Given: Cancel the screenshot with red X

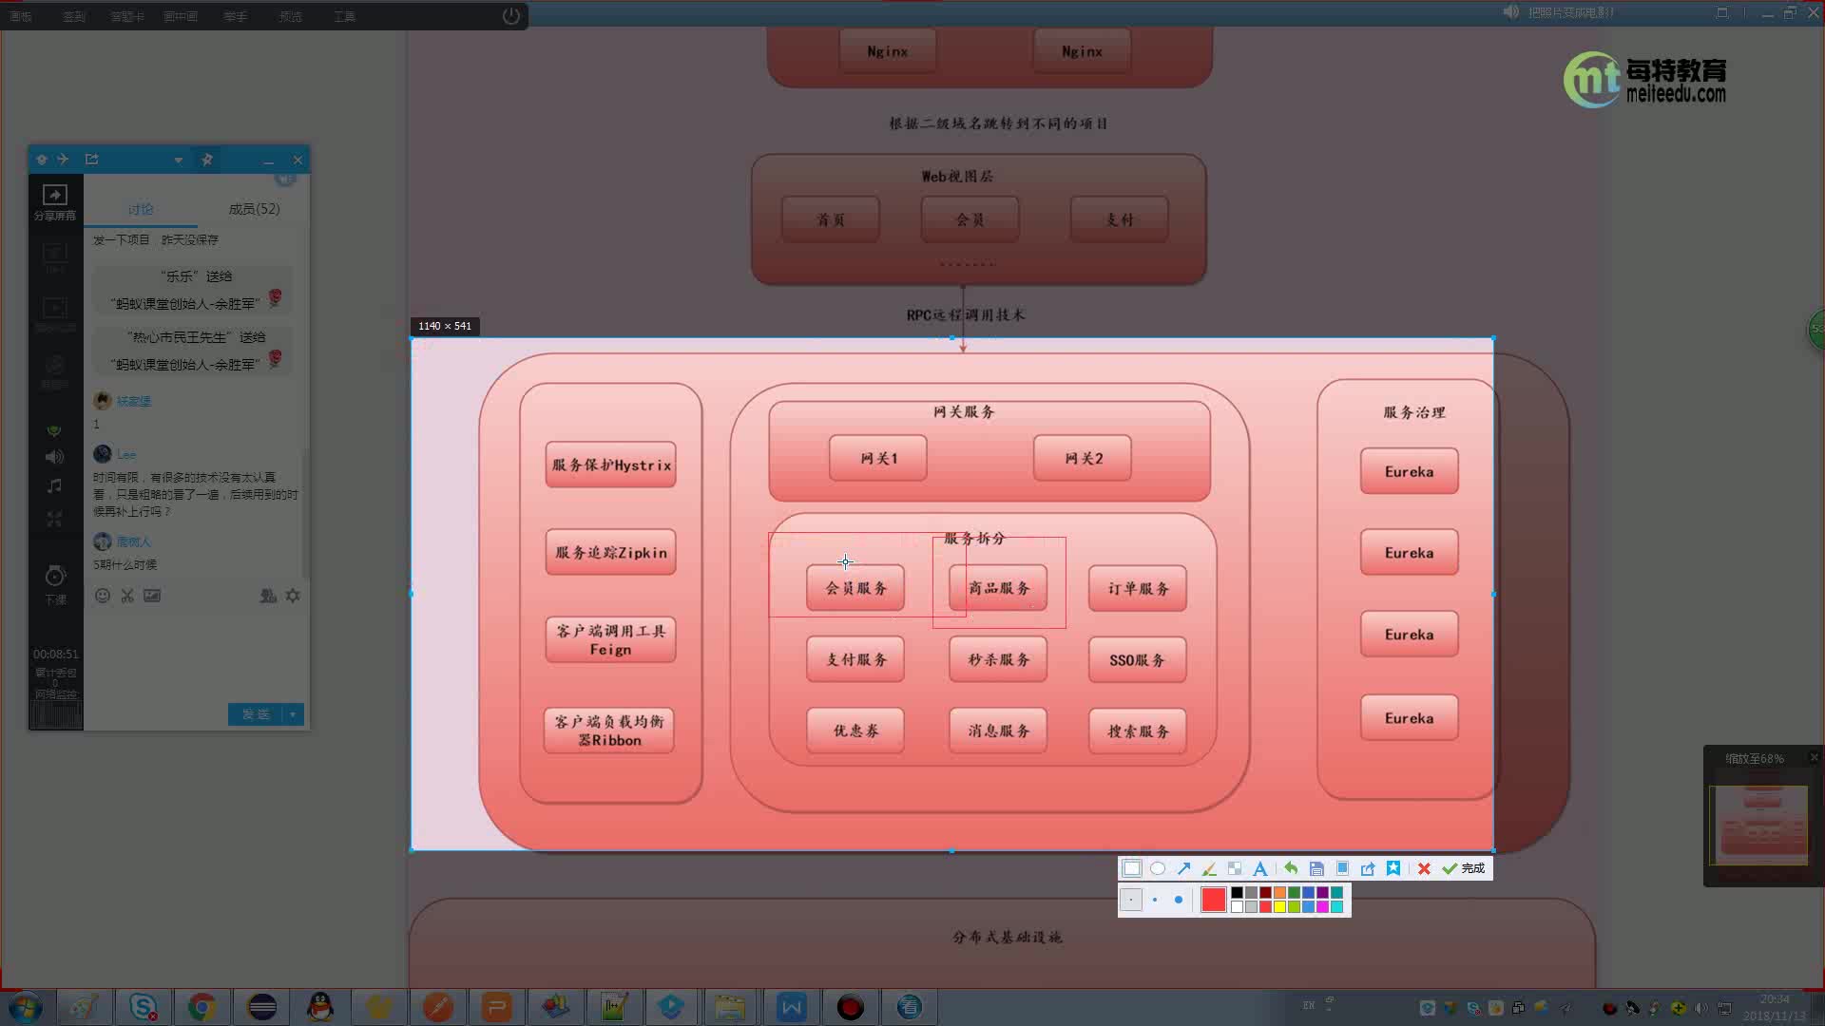Looking at the screenshot, I should [x=1424, y=868].
